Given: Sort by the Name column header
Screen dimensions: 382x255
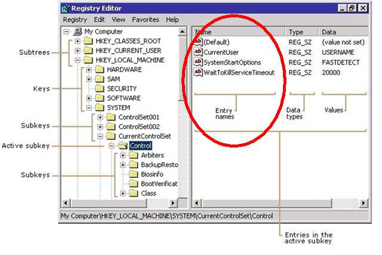Looking at the screenshot, I should 239,32.
